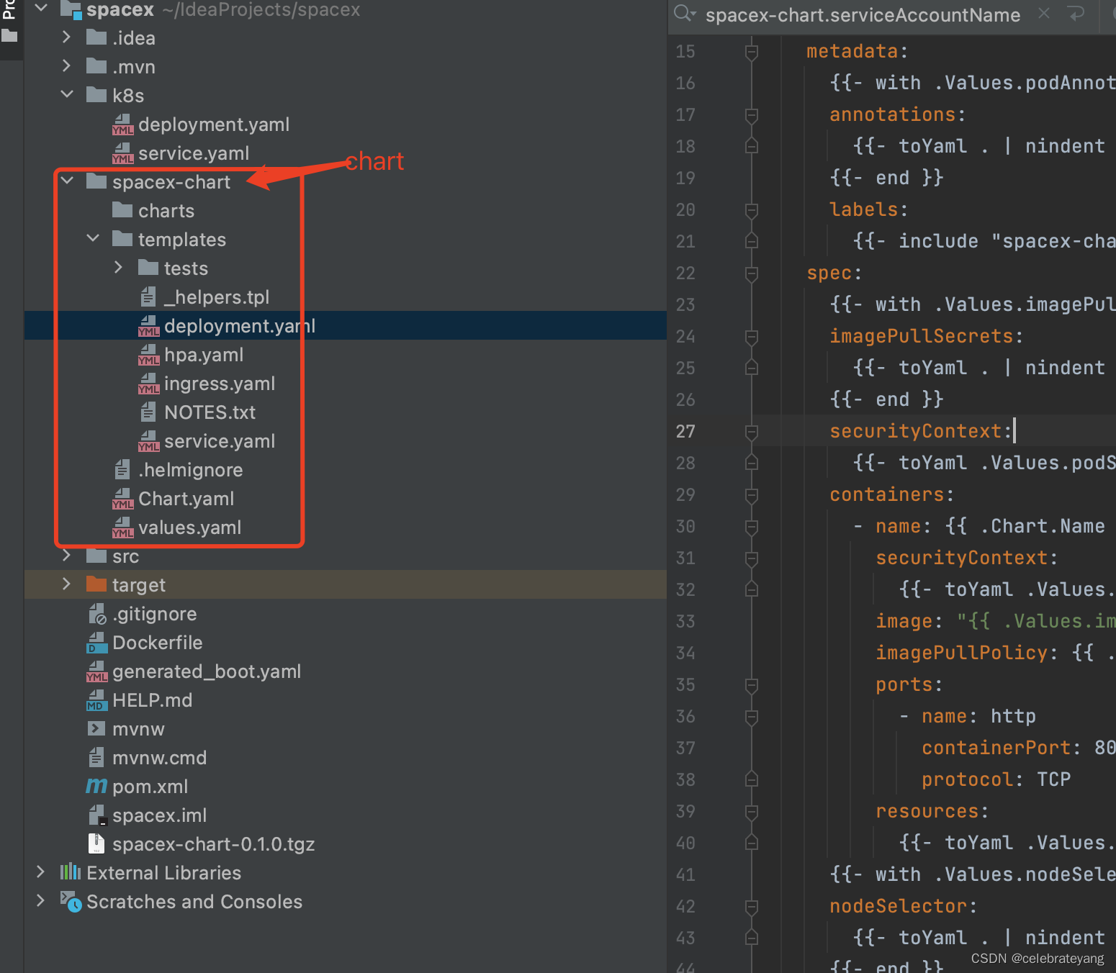Click the Chart.yaml YML icon

[x=122, y=499]
